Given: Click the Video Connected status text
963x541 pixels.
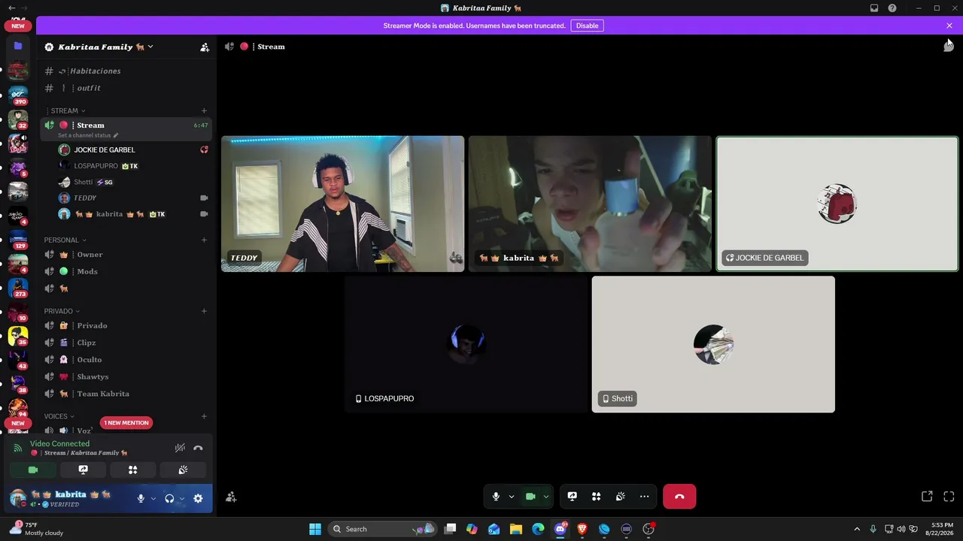Looking at the screenshot, I should pos(59,443).
